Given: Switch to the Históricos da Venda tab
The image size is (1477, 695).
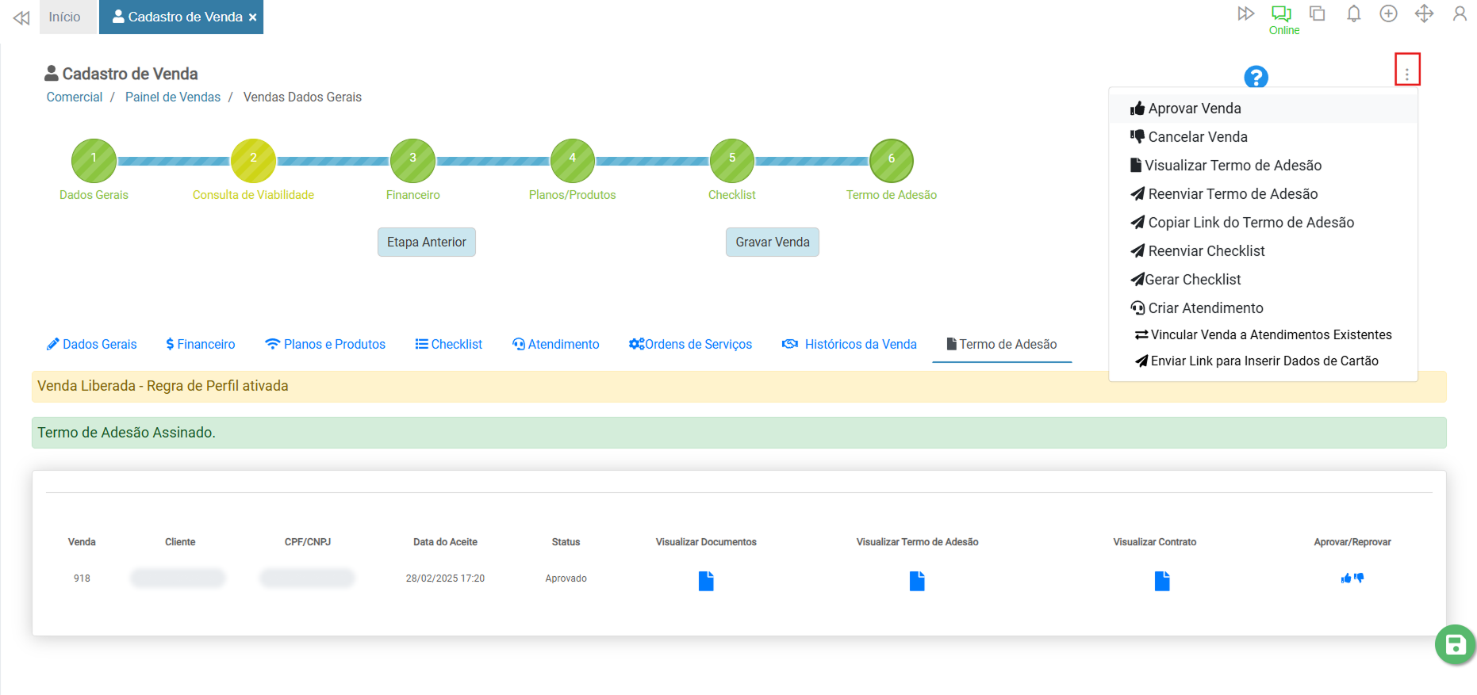Looking at the screenshot, I should tap(850, 344).
